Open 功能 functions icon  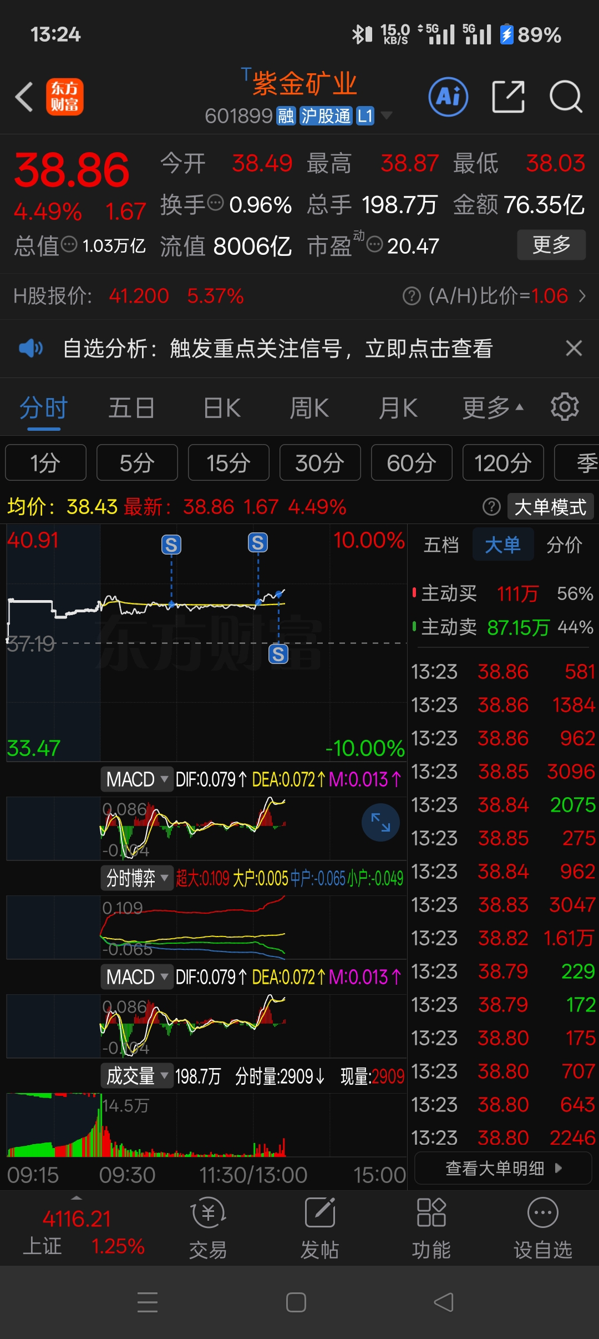(x=431, y=1228)
